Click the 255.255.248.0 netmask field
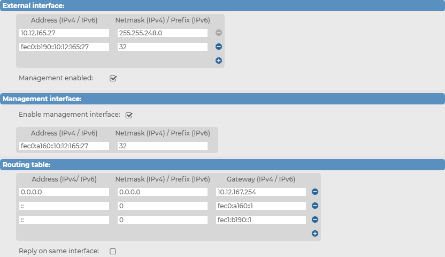Screen dimensions: 445x257 point(163,33)
